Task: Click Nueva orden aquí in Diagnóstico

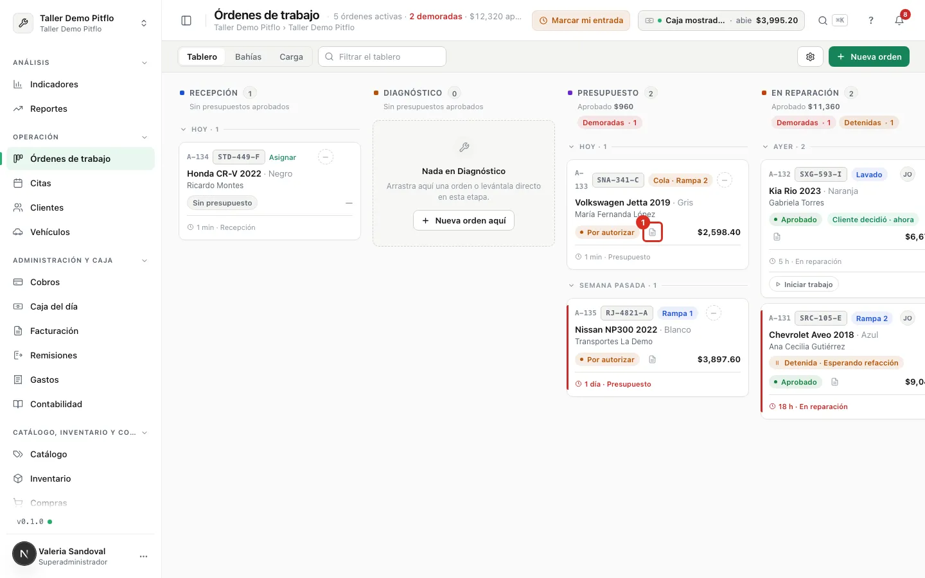Action: click(464, 220)
